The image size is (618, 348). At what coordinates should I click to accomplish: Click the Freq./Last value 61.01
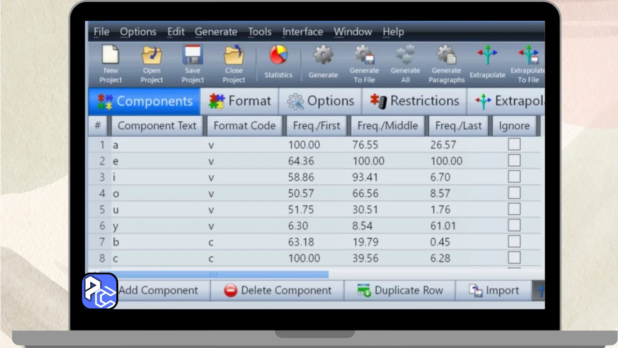point(443,226)
